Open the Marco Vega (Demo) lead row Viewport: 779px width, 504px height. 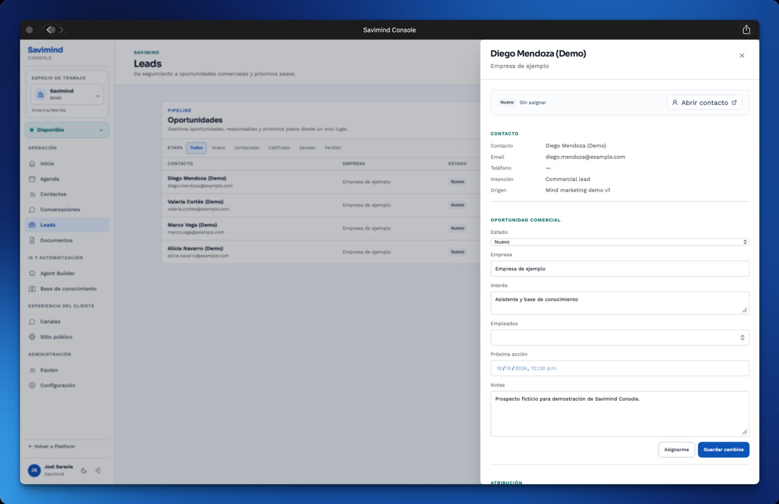321,228
